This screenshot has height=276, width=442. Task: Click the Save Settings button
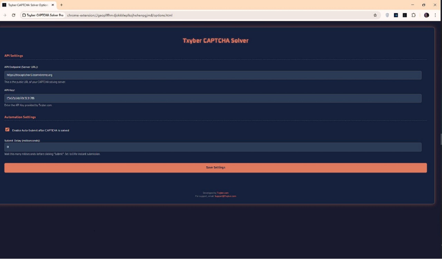point(215,168)
